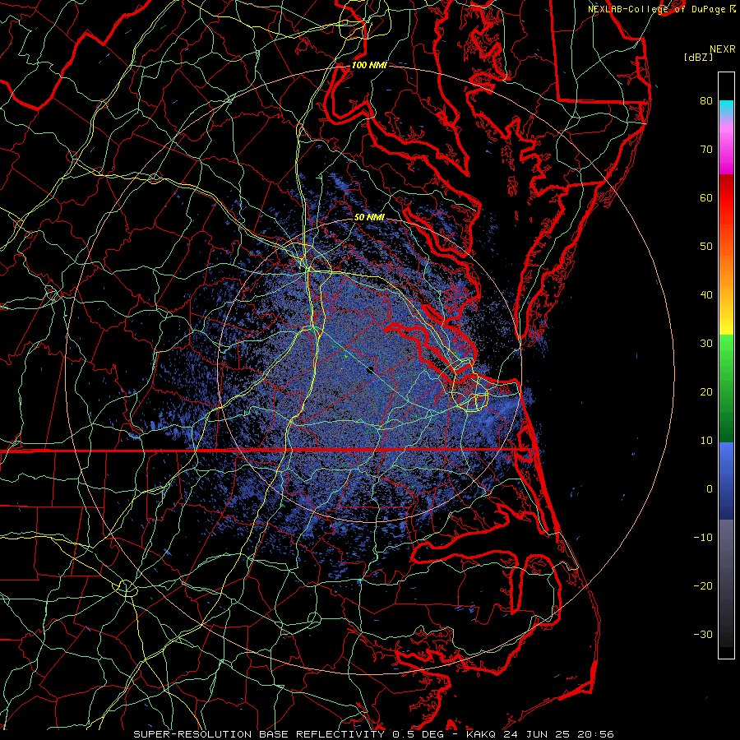Click the 0 dBZ scale value
740x740 pixels.
coord(710,489)
